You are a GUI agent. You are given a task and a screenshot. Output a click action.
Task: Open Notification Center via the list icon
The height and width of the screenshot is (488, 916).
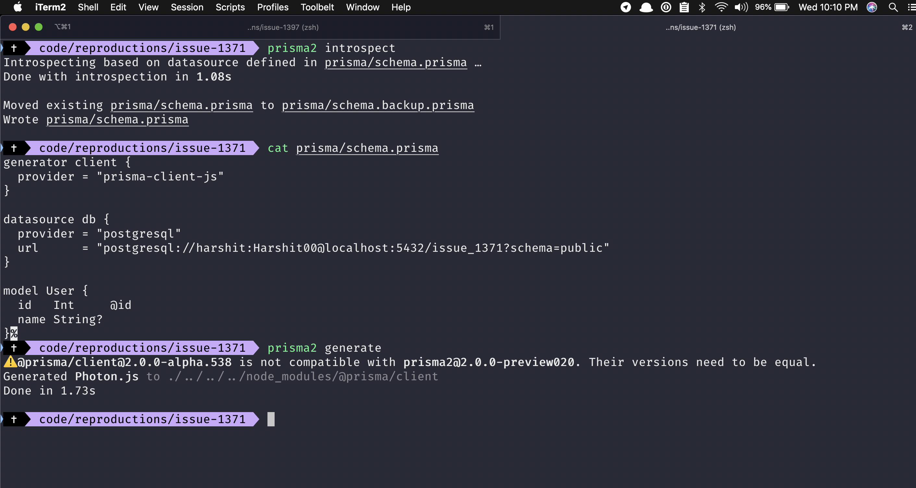(x=910, y=7)
